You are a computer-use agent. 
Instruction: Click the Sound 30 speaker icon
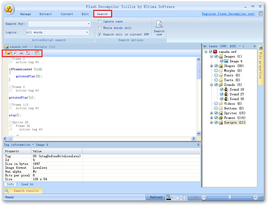[226, 99]
